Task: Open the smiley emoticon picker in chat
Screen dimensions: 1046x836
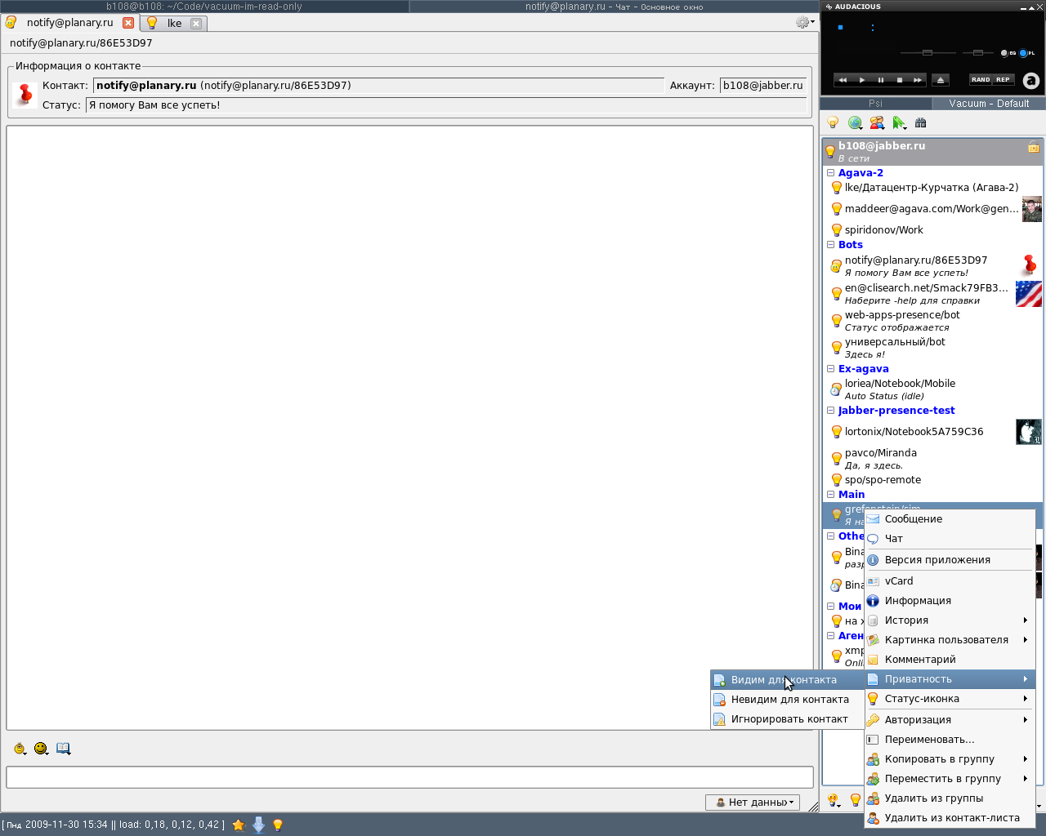Action: click(41, 749)
